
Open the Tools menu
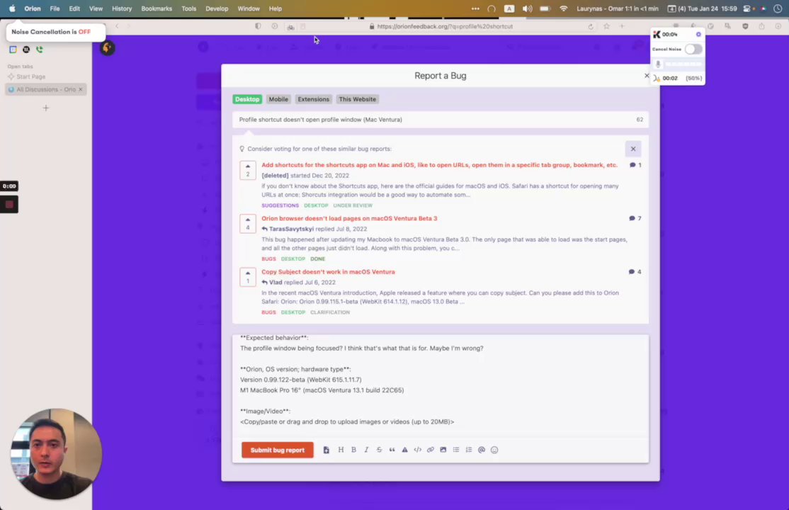188,8
